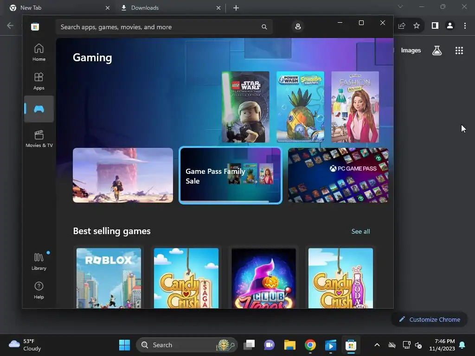475x356 pixels.
Task: Open a new Chrome tab with plus
Action: click(236, 8)
